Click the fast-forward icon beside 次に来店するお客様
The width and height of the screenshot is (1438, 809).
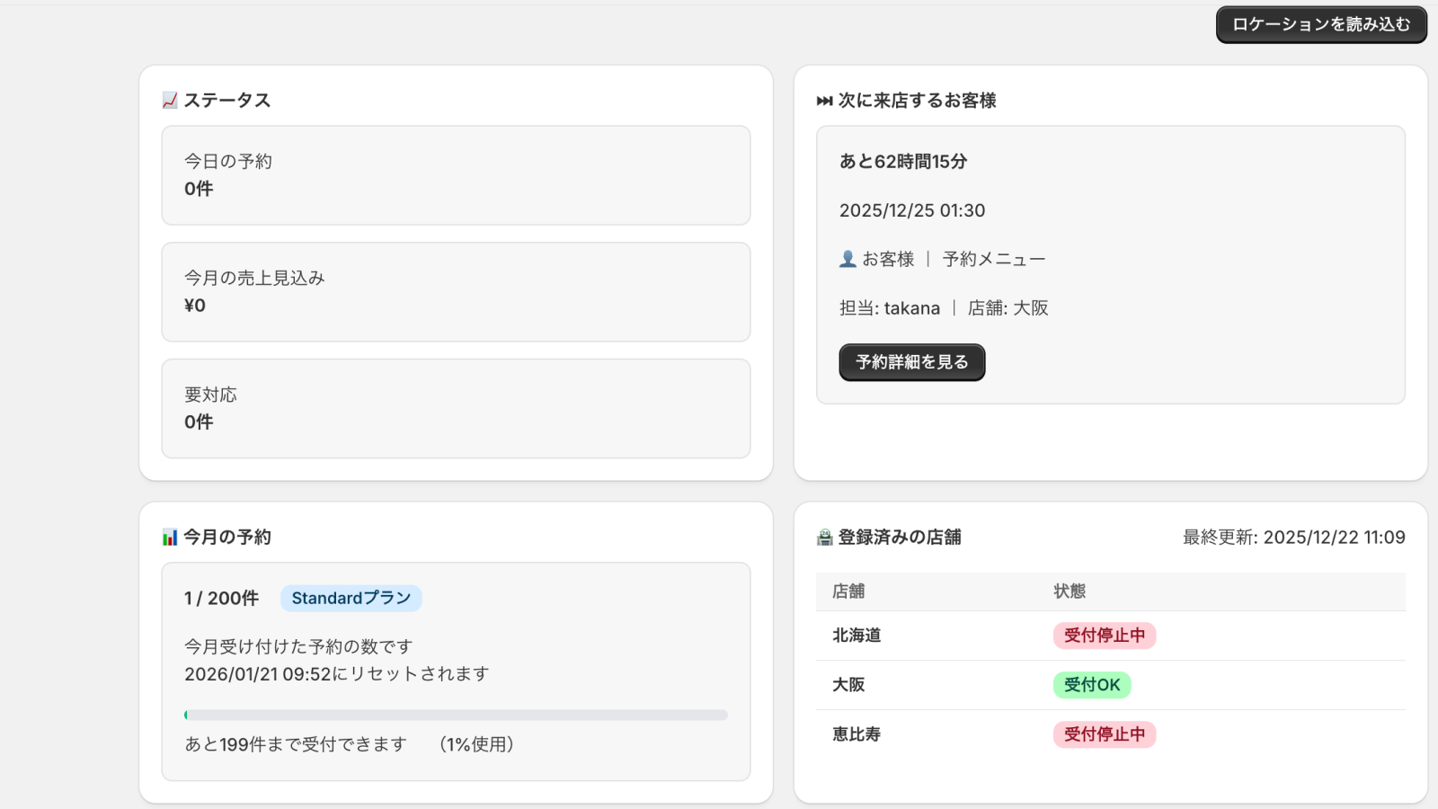823,101
